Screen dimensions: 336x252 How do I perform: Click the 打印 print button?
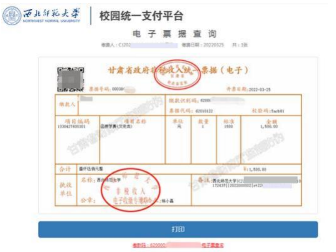point(178,229)
